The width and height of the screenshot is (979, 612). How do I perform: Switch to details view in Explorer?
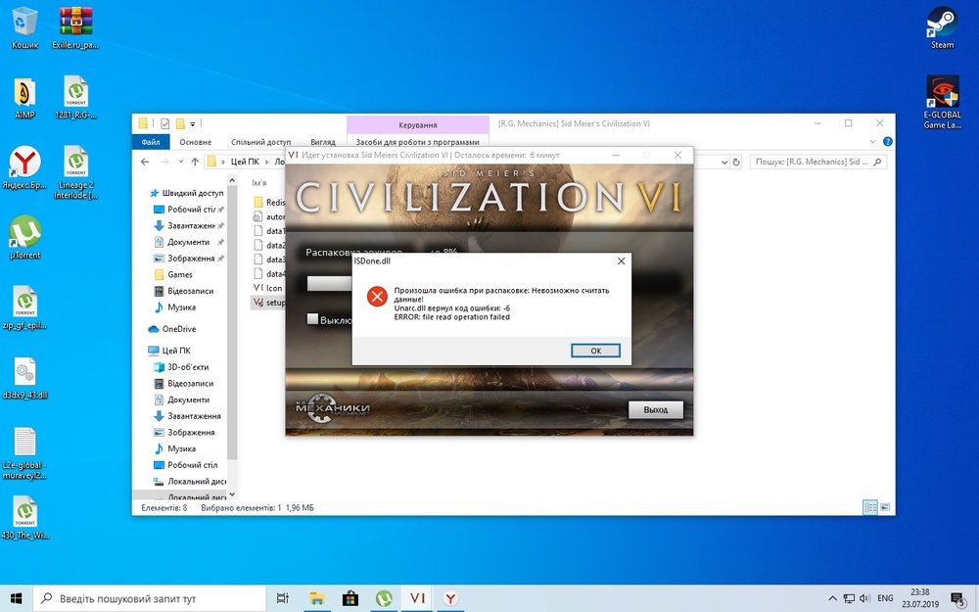pyautogui.click(x=869, y=507)
